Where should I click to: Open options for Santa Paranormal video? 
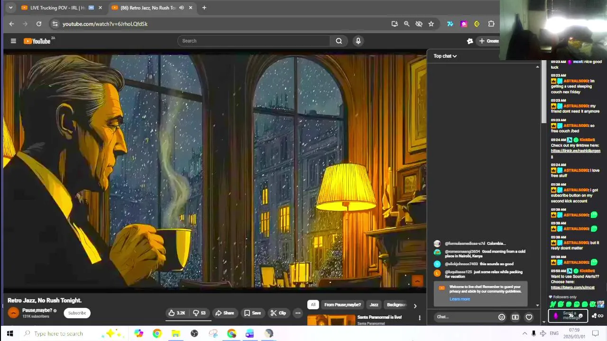point(419,318)
